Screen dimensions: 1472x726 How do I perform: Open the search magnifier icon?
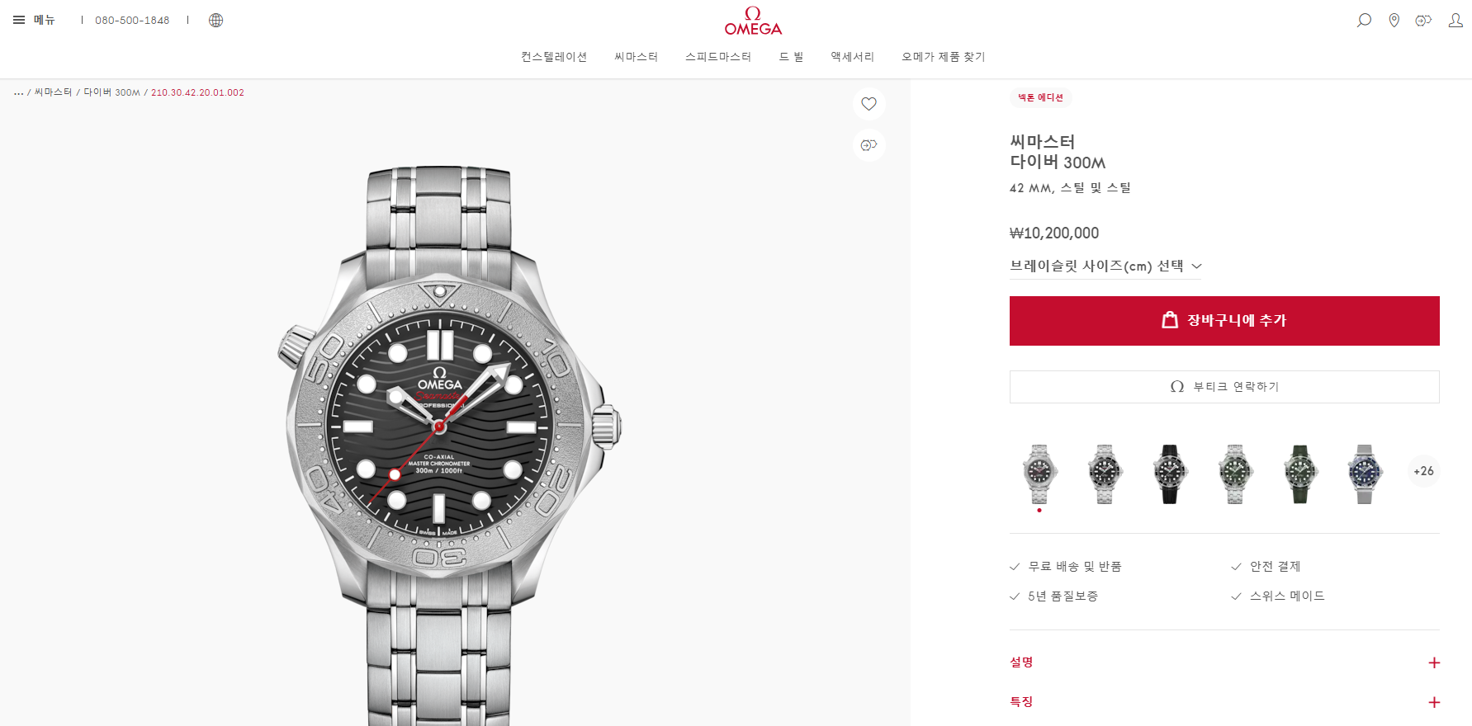click(x=1364, y=20)
